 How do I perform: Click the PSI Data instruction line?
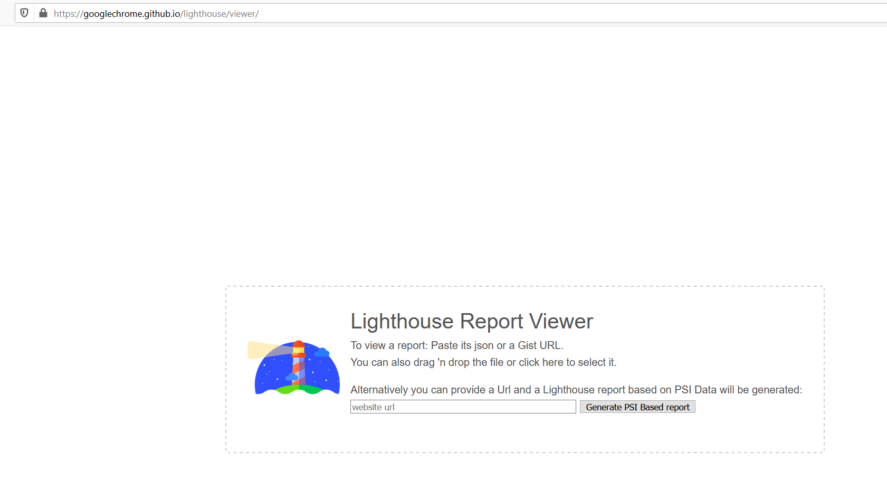[576, 390]
